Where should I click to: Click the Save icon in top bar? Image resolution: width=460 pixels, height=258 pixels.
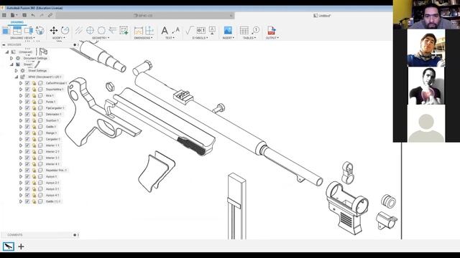coord(24,15)
